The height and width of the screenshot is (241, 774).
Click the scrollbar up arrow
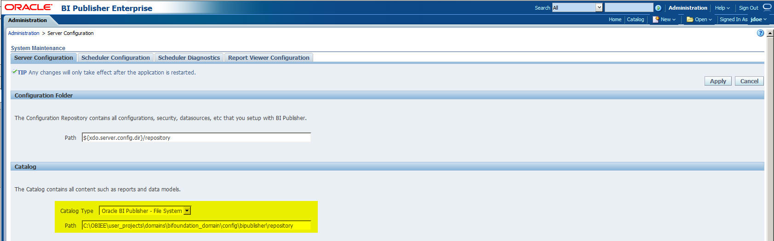pos(770,33)
